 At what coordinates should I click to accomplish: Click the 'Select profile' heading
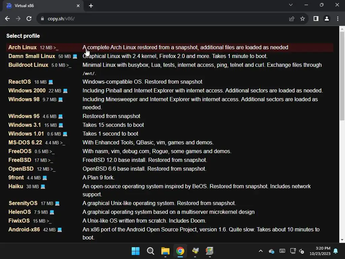point(23,36)
